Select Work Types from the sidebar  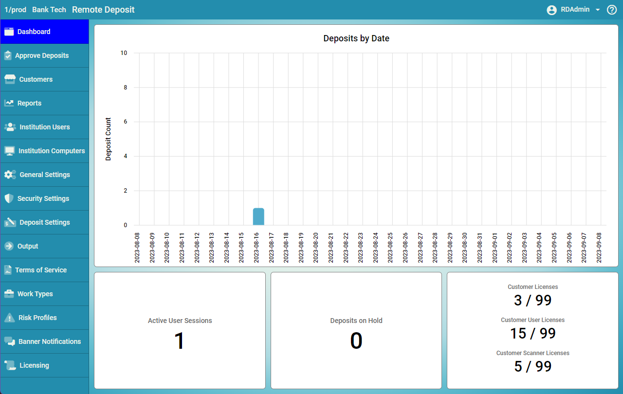34,294
